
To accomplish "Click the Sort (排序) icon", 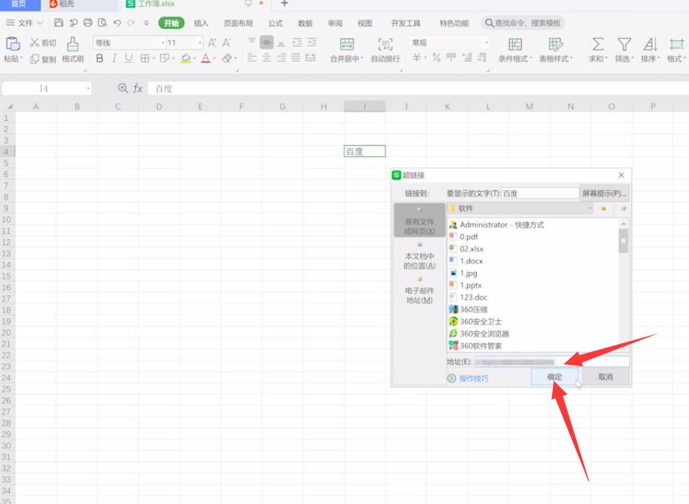I will point(650,45).
